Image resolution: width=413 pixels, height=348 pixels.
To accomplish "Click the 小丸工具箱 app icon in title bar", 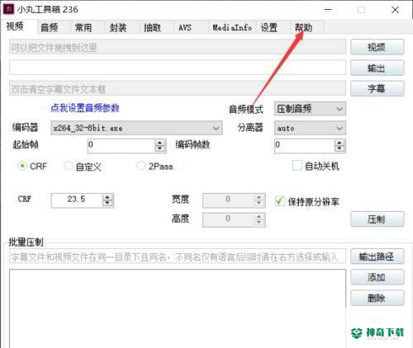I will 7,9.
